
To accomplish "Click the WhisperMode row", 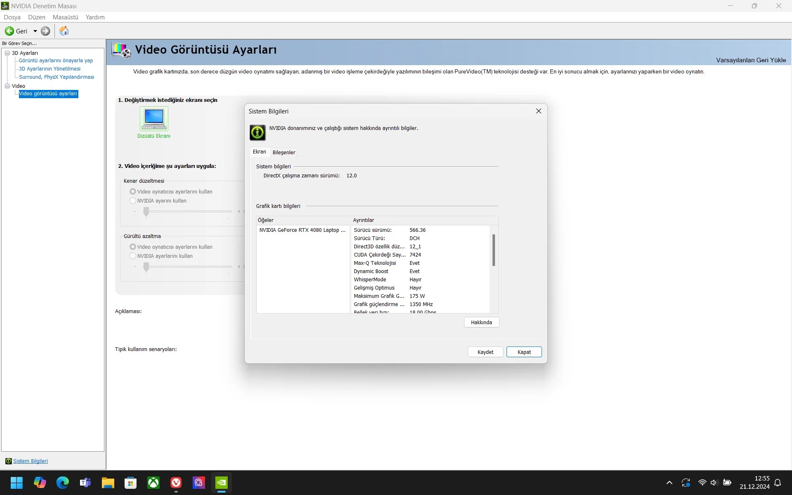I will point(421,280).
